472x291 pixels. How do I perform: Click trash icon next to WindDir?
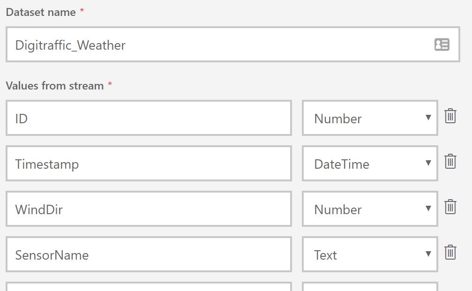[x=450, y=207]
